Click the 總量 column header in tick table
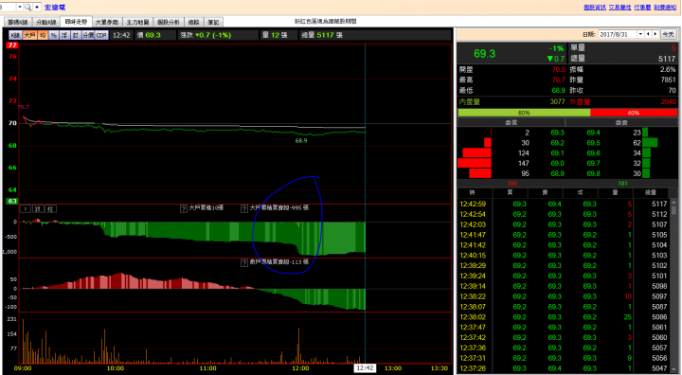 tap(651, 192)
